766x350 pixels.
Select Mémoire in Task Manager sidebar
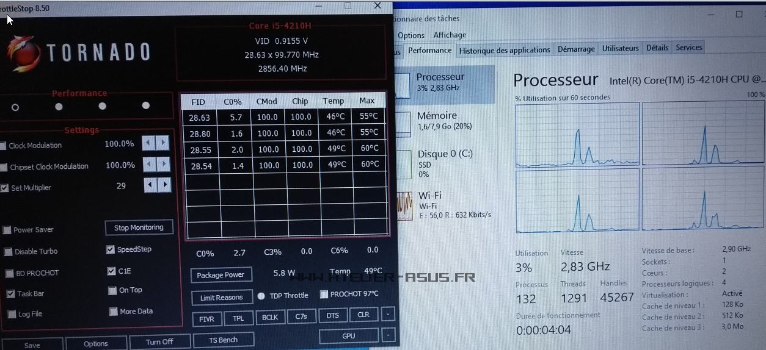click(445, 124)
